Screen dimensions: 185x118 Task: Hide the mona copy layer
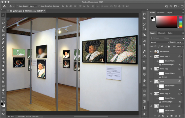(151, 69)
